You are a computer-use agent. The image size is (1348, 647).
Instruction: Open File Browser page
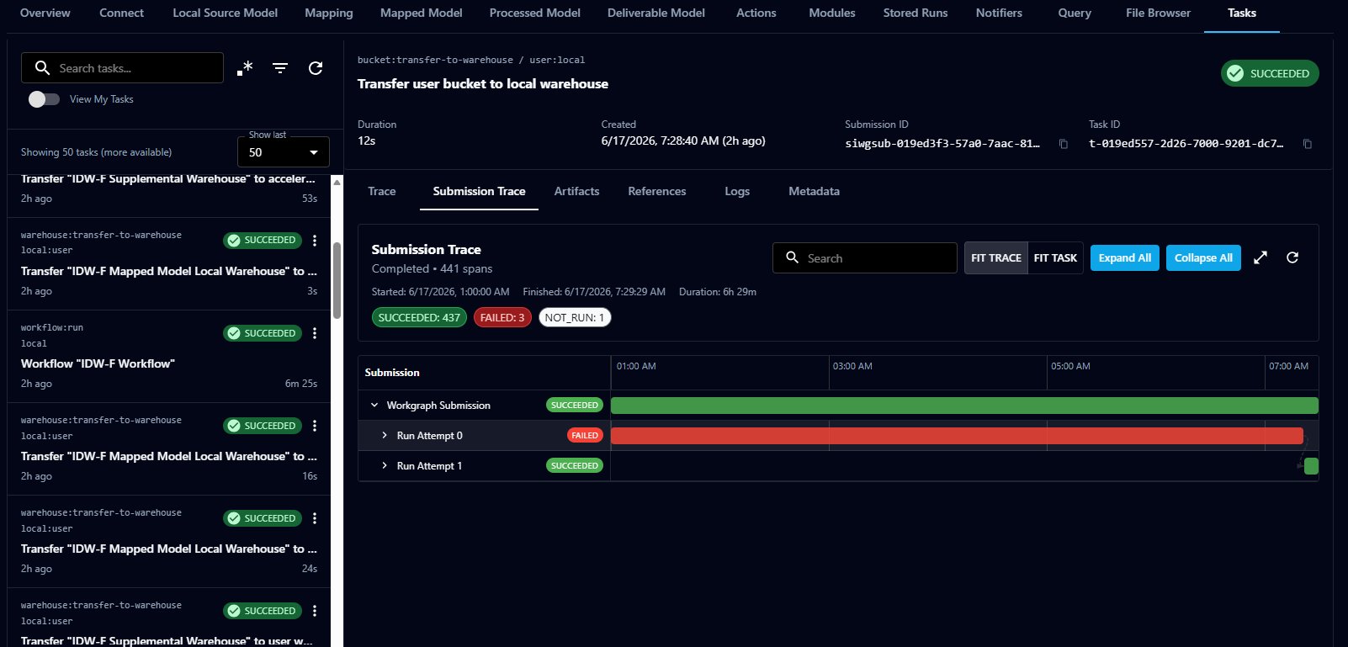1158,13
